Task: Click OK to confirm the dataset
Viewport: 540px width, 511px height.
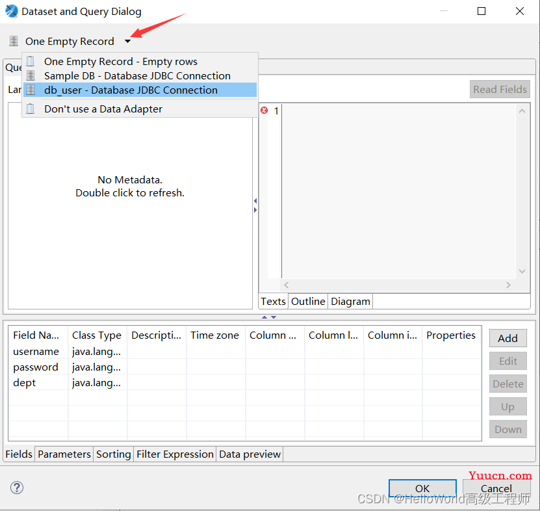Action: click(x=422, y=488)
